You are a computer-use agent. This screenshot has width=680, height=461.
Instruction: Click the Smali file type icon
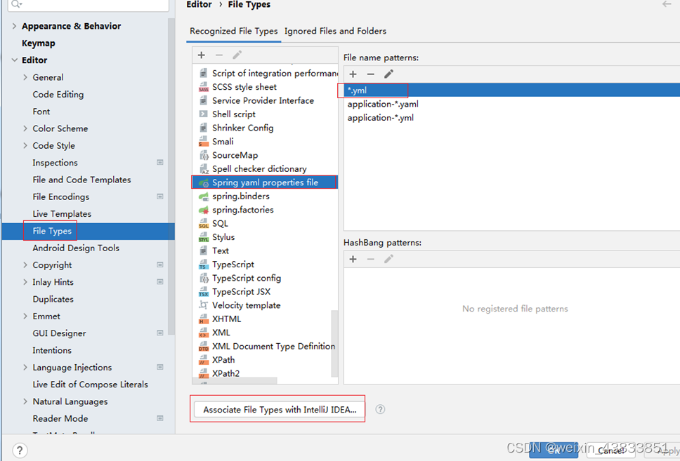(204, 142)
